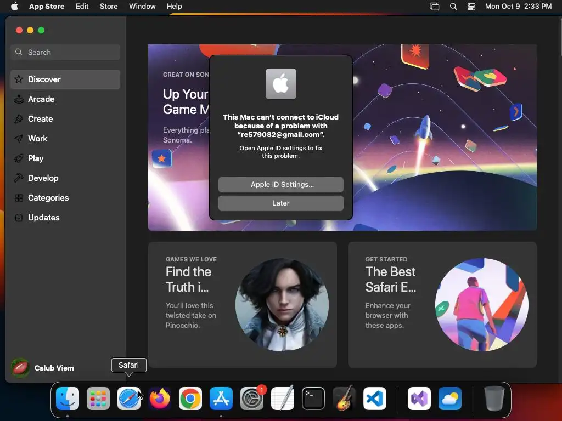The height and width of the screenshot is (421, 562).
Task: Click the Apple logo in the dialog
Action: (x=280, y=84)
